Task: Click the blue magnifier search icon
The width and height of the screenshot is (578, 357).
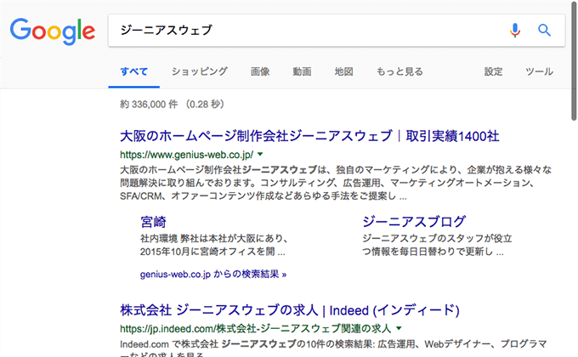Action: (x=544, y=31)
